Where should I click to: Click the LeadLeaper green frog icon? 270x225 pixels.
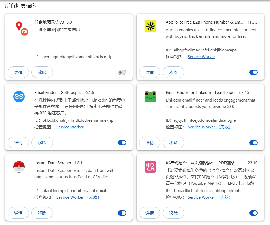pos(150,96)
